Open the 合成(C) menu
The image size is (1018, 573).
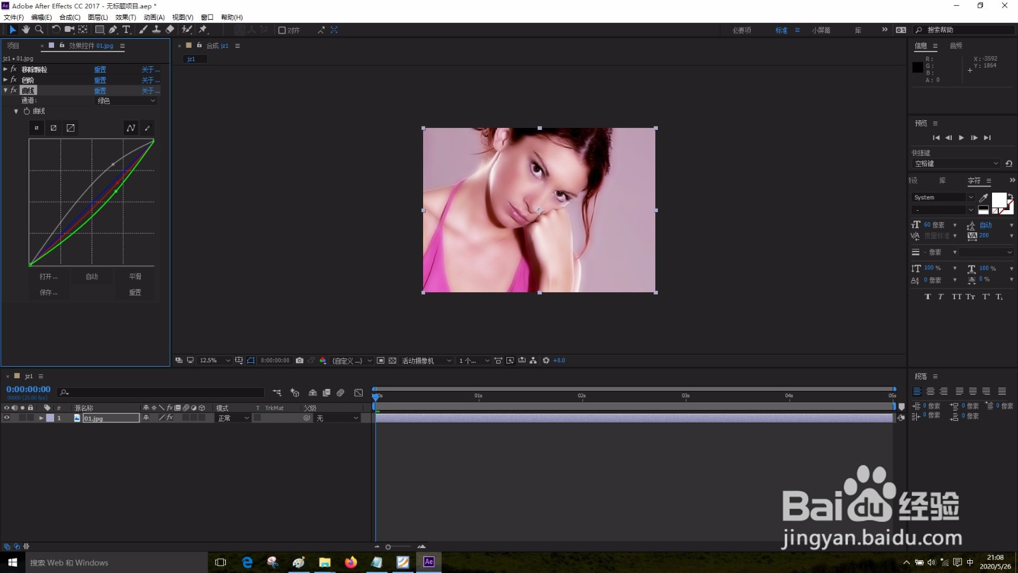point(69,17)
